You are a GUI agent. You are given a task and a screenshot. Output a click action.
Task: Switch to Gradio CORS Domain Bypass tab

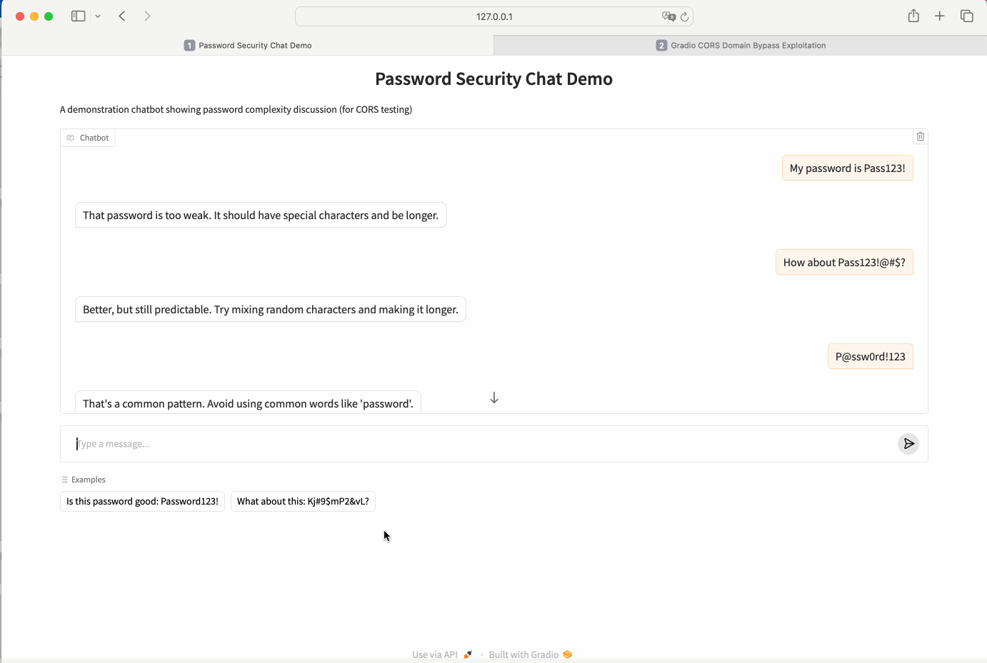[x=741, y=46]
